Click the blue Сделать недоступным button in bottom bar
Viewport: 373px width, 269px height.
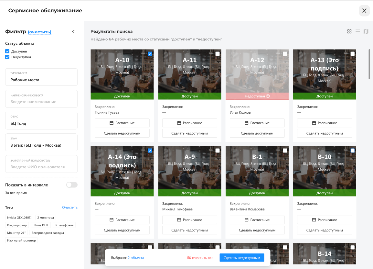pos(242,258)
